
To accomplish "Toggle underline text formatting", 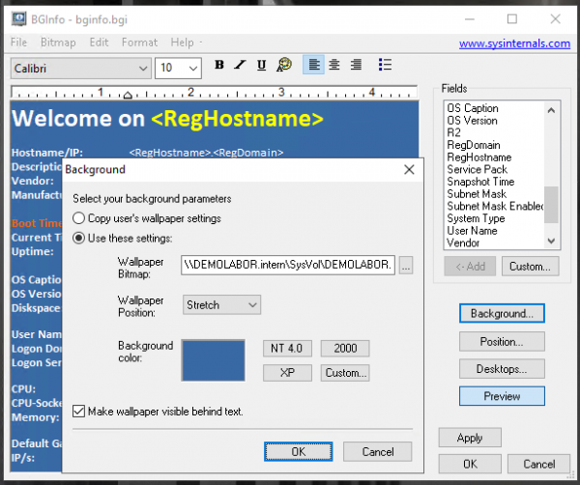I will [x=262, y=65].
